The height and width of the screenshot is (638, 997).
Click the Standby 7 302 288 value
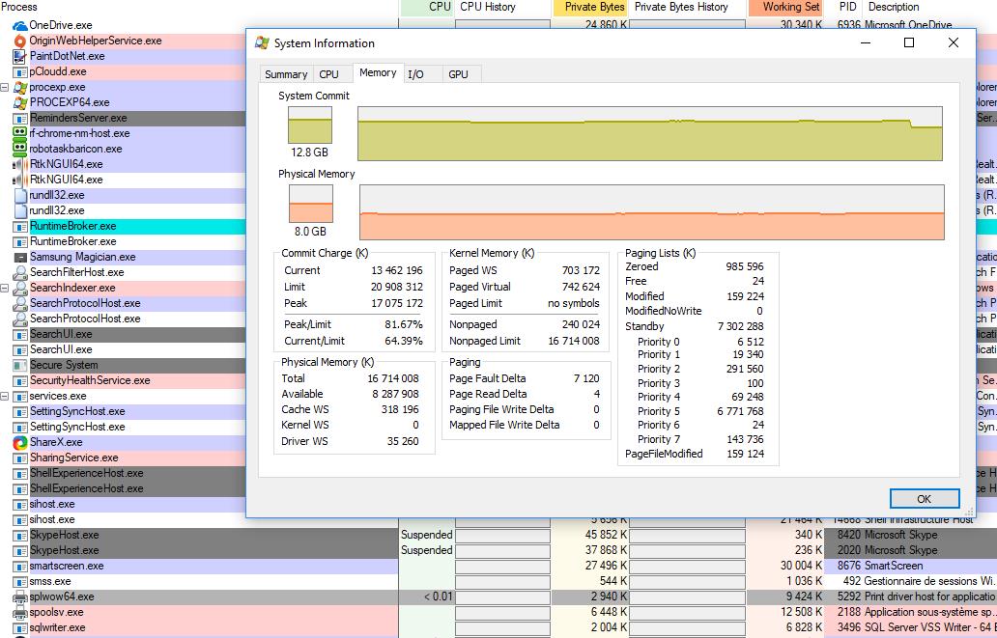741,326
